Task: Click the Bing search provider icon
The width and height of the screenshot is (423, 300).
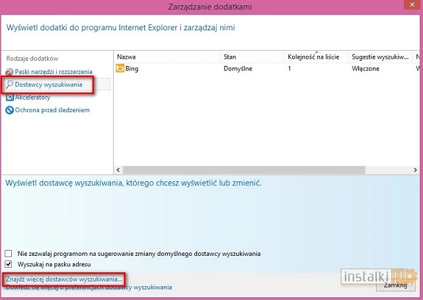Action: coord(120,68)
